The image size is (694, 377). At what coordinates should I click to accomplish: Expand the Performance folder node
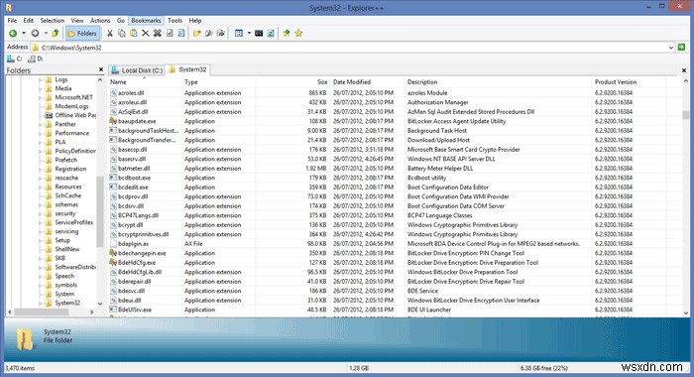pos(40,133)
